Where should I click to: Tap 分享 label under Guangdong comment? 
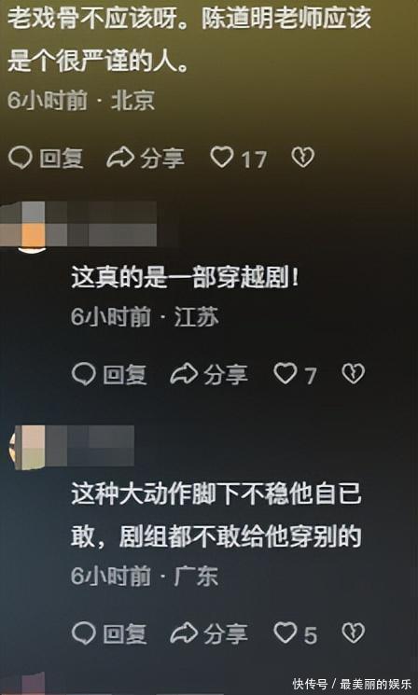226,634
